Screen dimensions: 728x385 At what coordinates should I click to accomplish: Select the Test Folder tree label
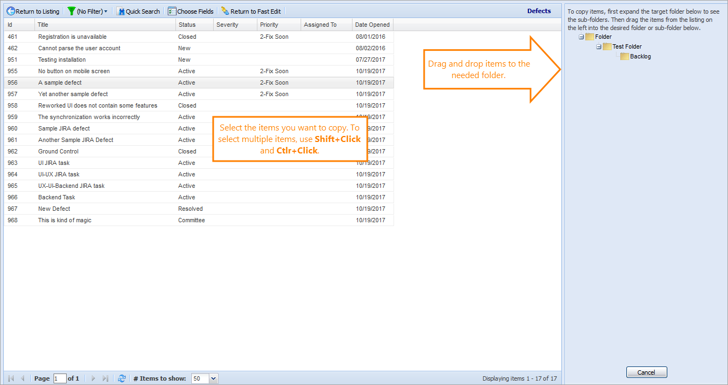[x=627, y=46]
